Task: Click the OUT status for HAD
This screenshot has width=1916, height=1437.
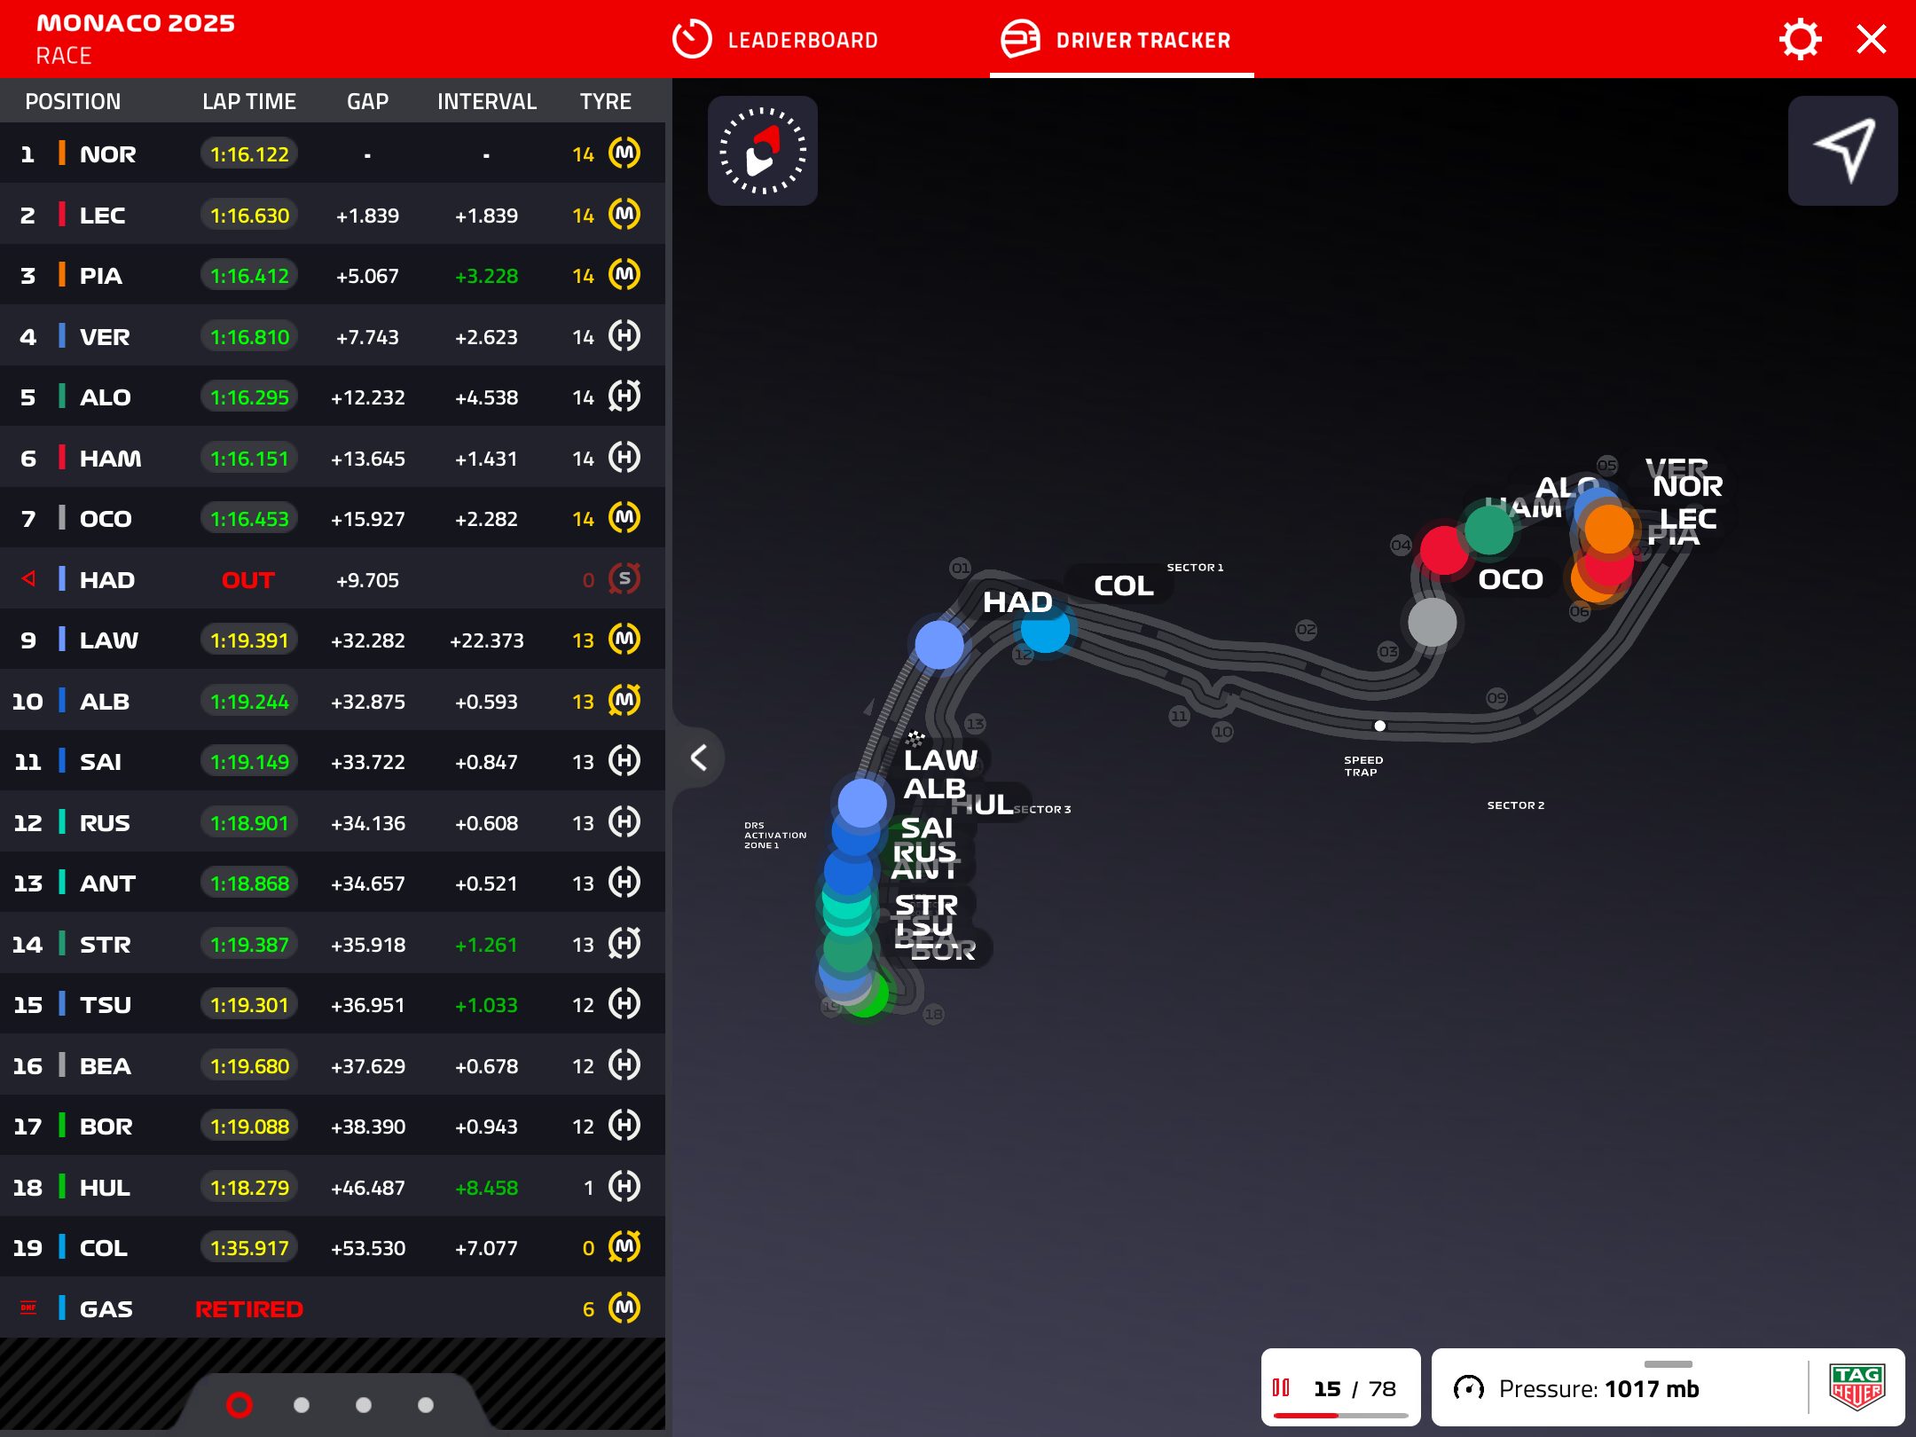Action: 247,580
